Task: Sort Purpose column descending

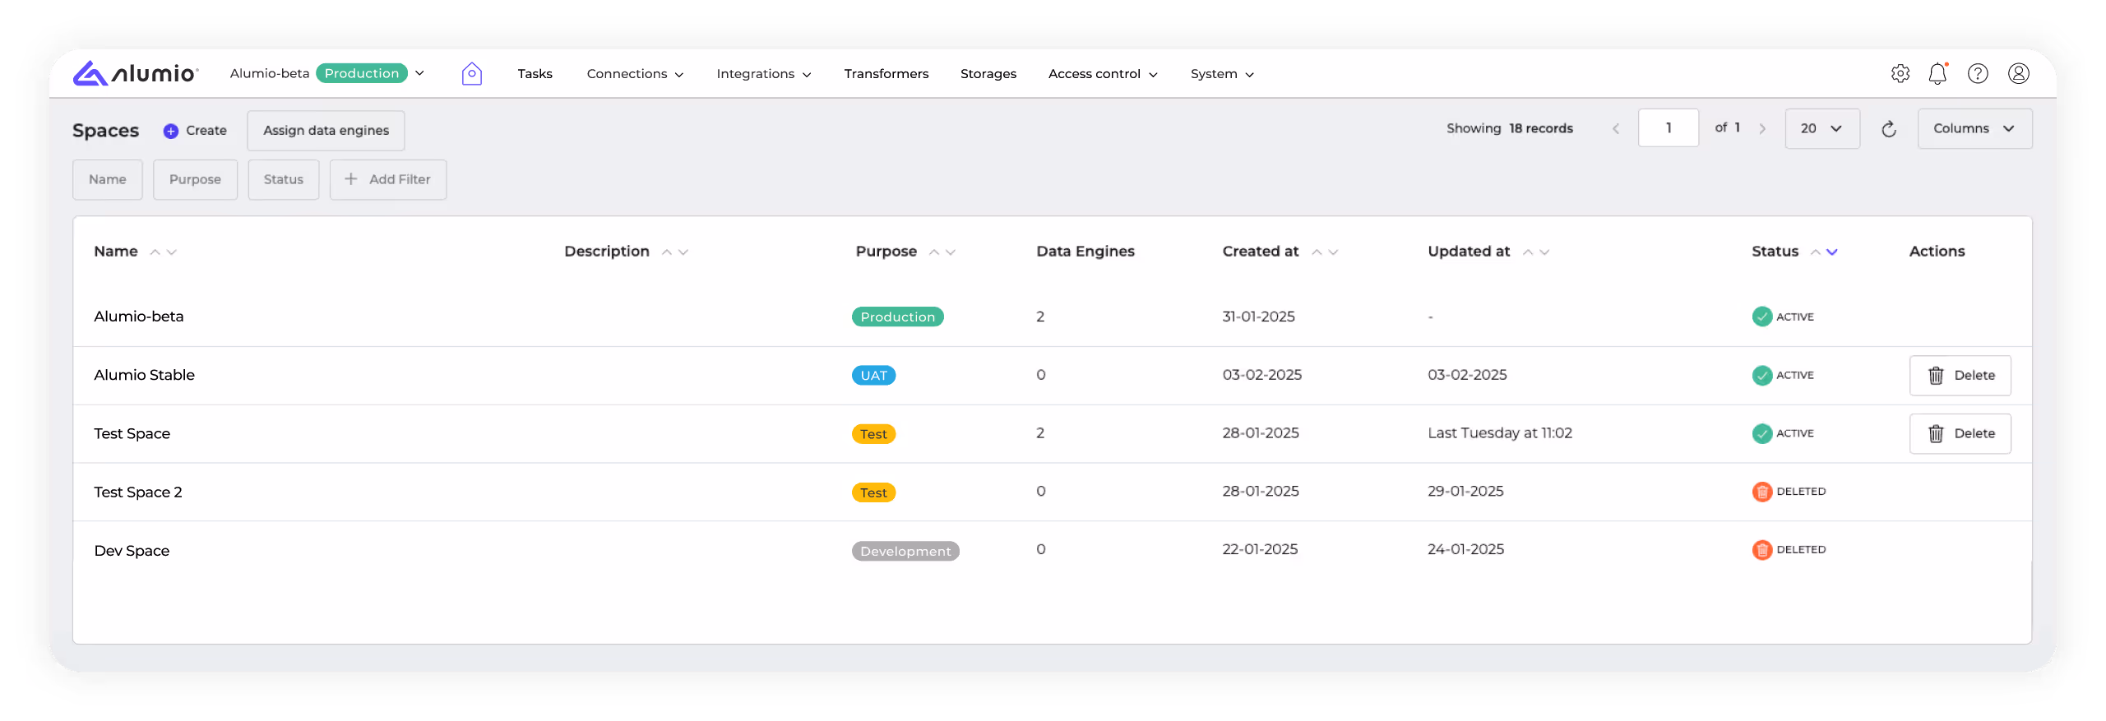Action: click(951, 252)
